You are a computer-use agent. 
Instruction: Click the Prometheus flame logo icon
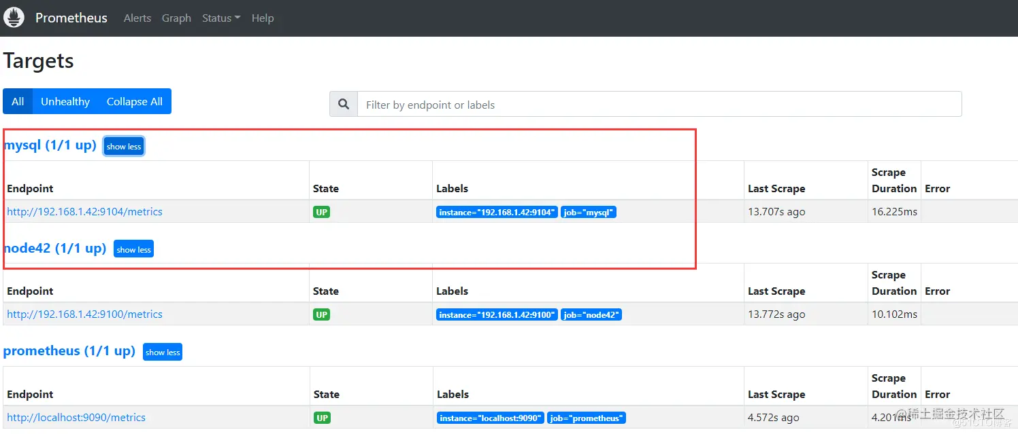pos(14,18)
